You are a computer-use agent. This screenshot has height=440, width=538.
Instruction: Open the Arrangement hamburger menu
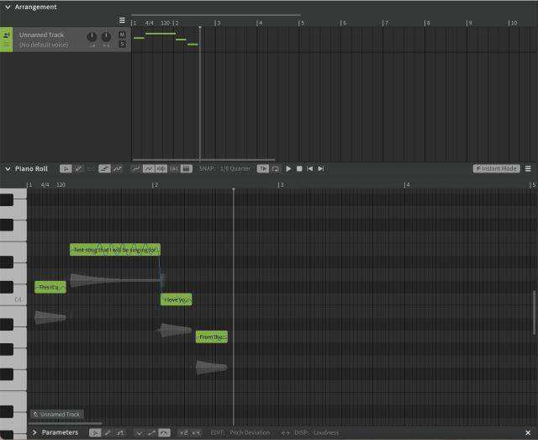coord(122,20)
